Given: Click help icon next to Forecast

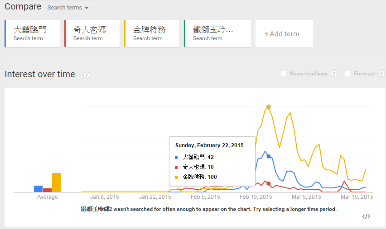Looking at the screenshot, I should pyautogui.click(x=381, y=74).
